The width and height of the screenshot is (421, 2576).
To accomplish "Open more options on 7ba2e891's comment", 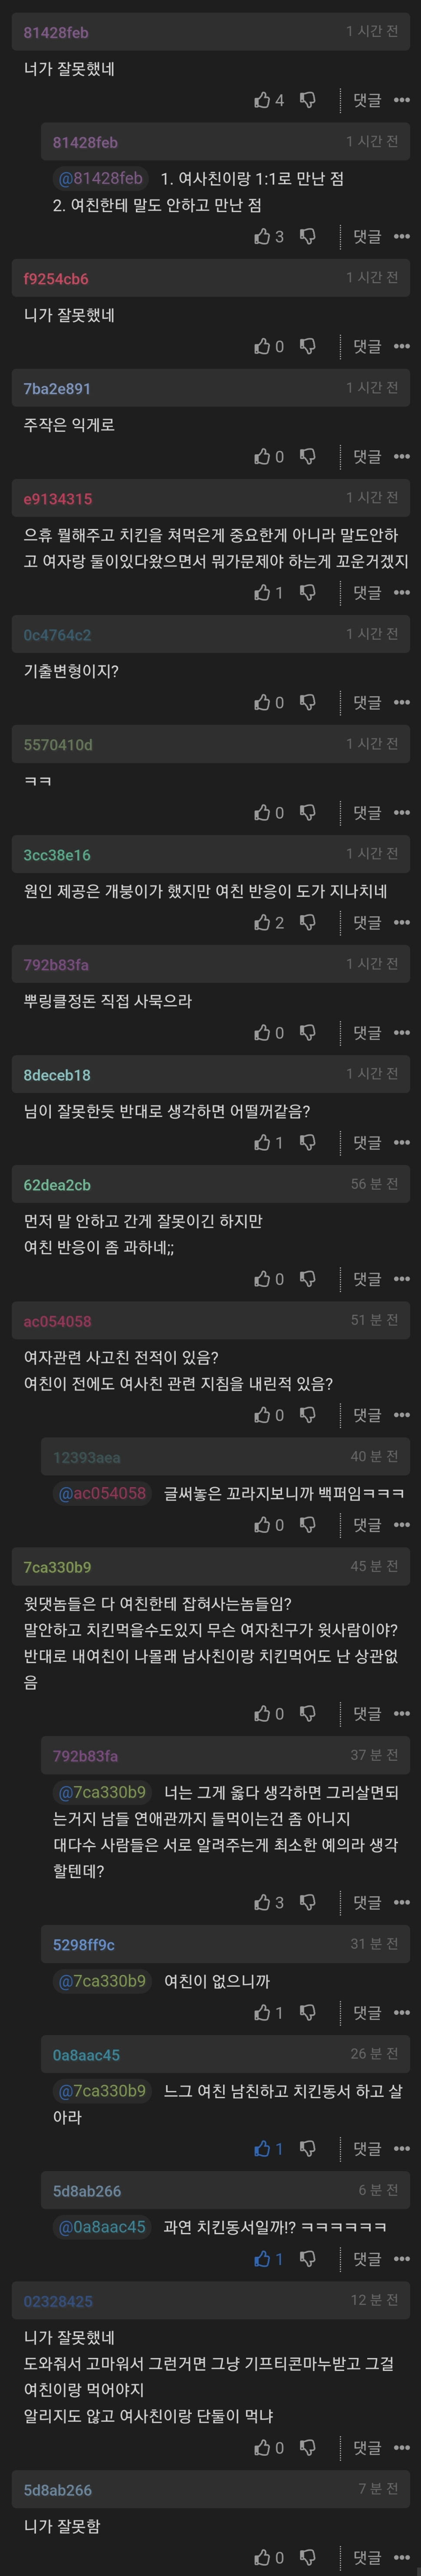I will point(401,457).
